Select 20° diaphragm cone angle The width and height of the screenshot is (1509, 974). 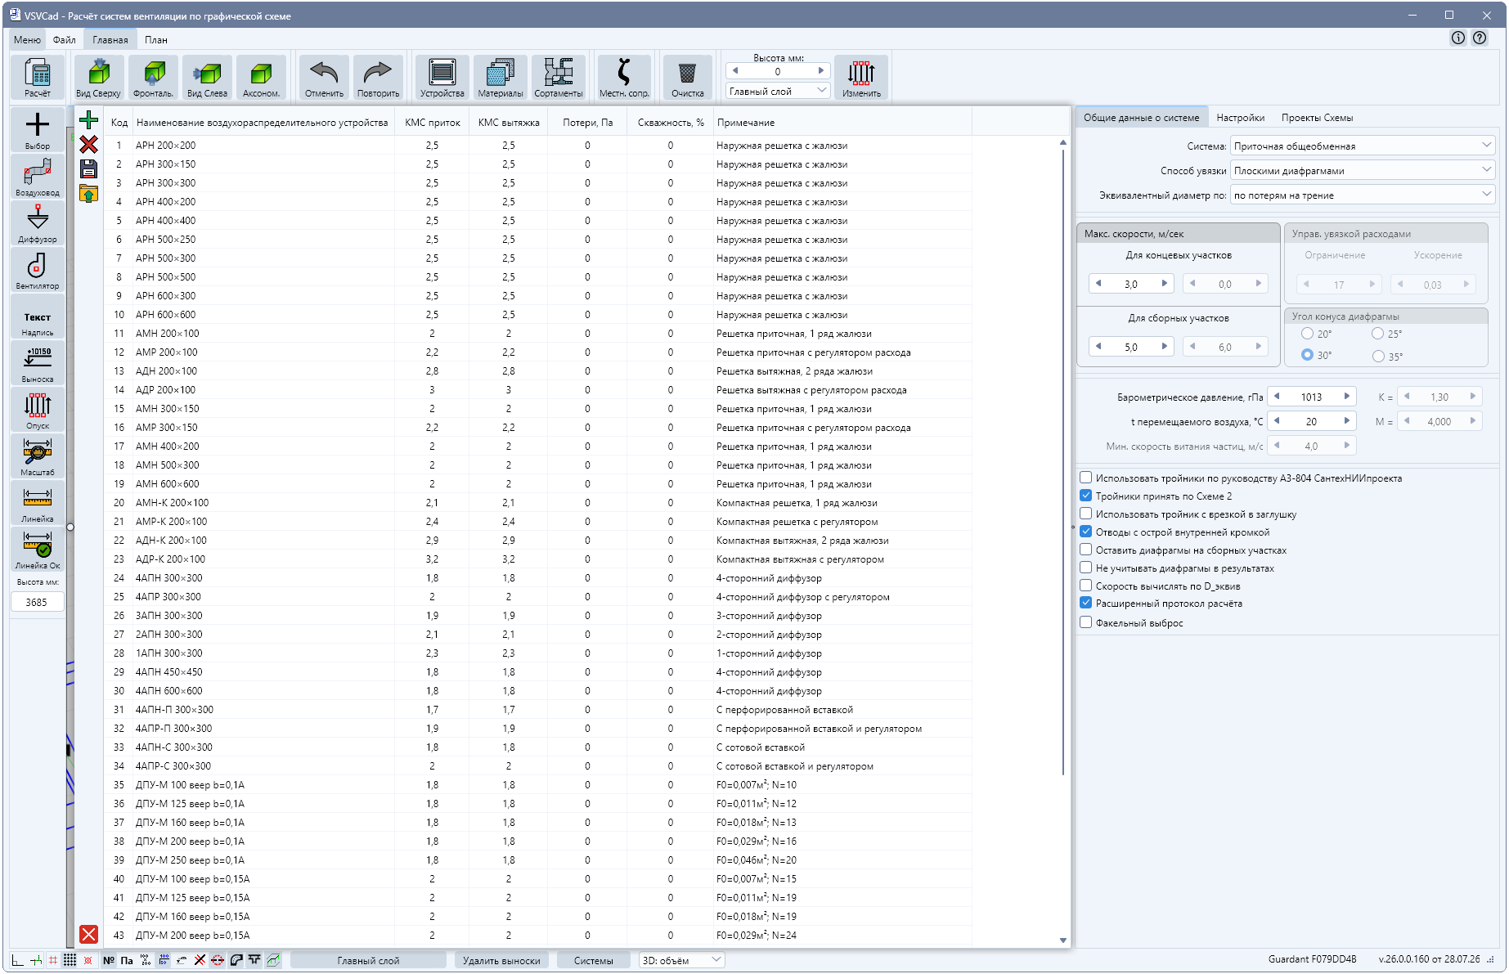(1307, 334)
